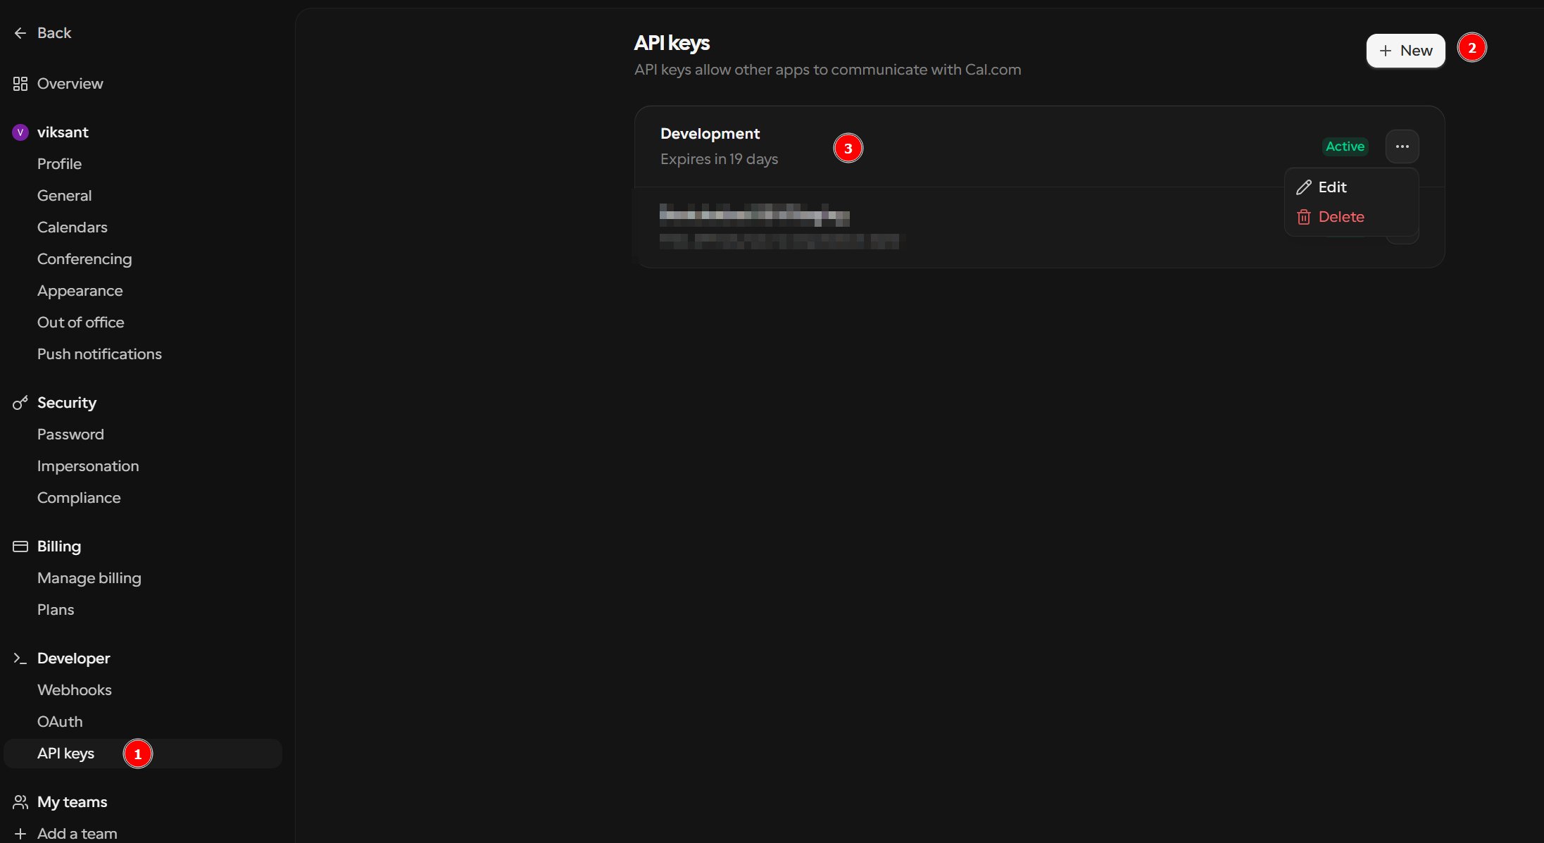Open the Profile settings page
This screenshot has width=1544, height=843.
coord(59,164)
